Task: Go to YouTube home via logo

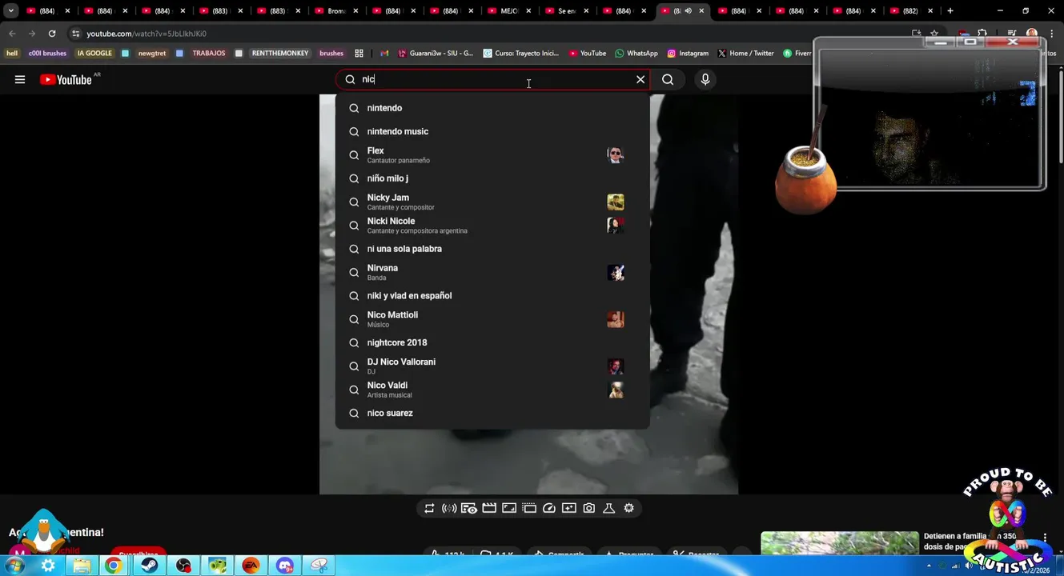Action: tap(66, 79)
